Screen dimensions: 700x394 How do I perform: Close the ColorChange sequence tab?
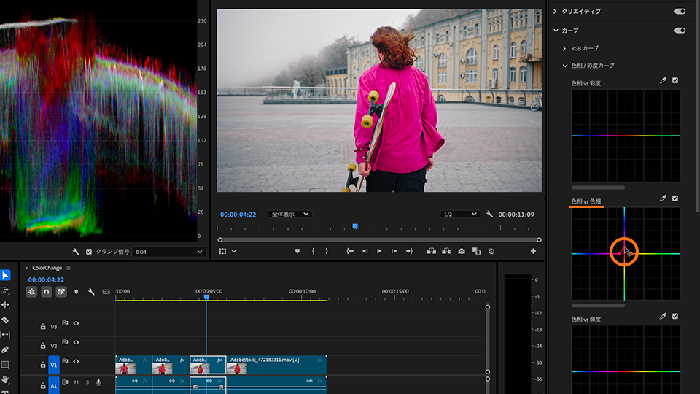[26, 268]
